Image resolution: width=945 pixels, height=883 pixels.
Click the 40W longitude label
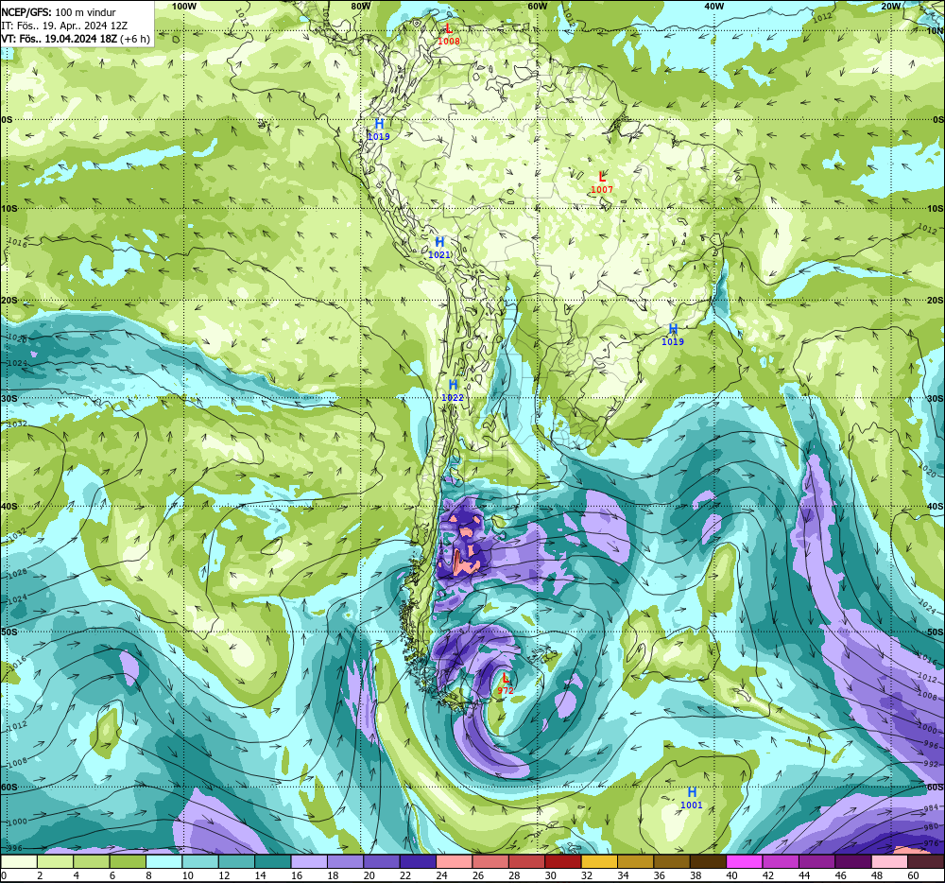click(x=713, y=6)
